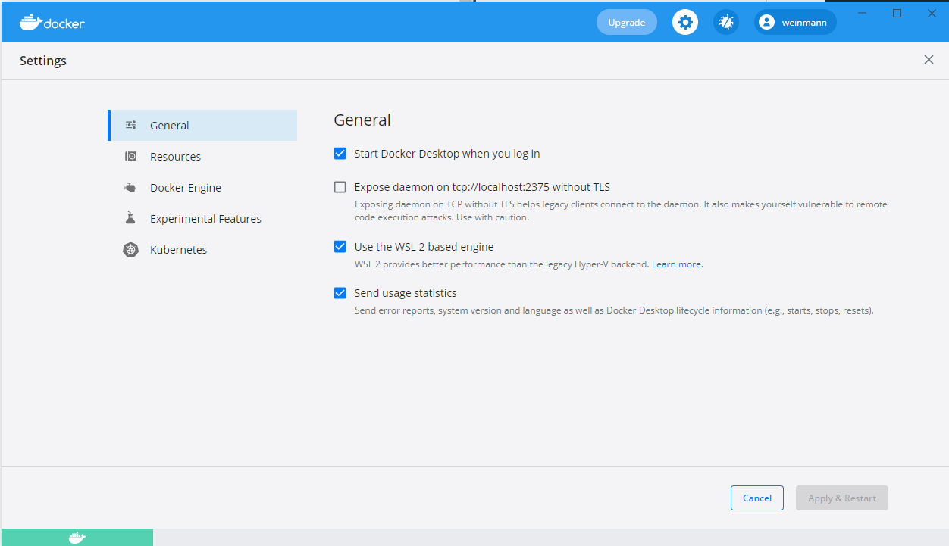Viewport: 949px width, 546px height.
Task: Close the Docker Desktop window
Action: pyautogui.click(x=932, y=13)
